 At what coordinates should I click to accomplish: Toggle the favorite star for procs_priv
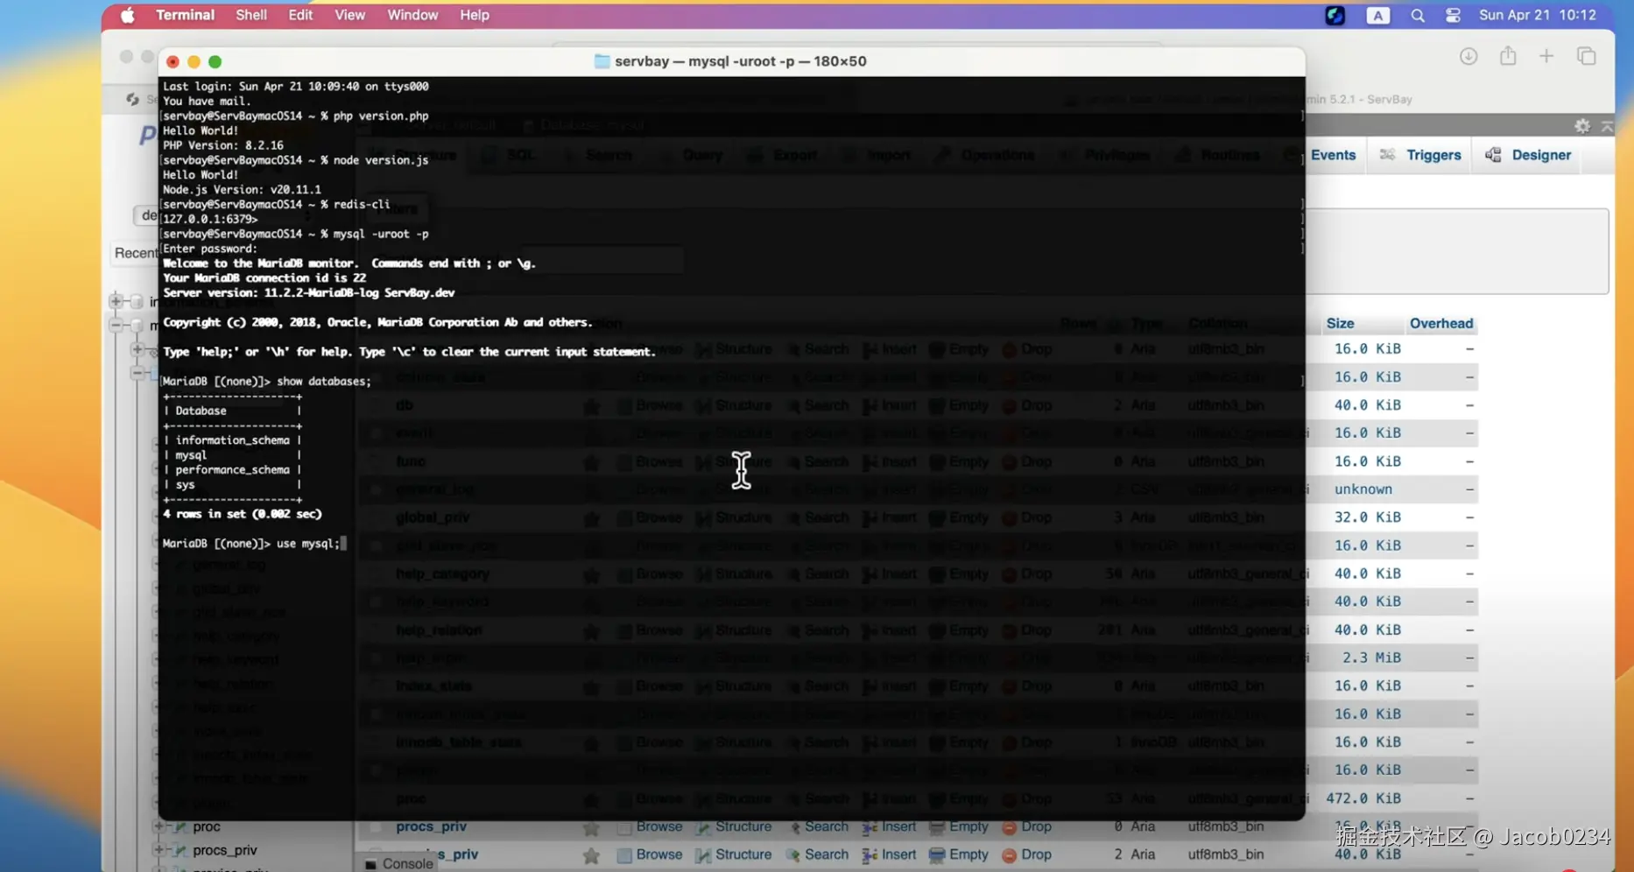coord(591,827)
